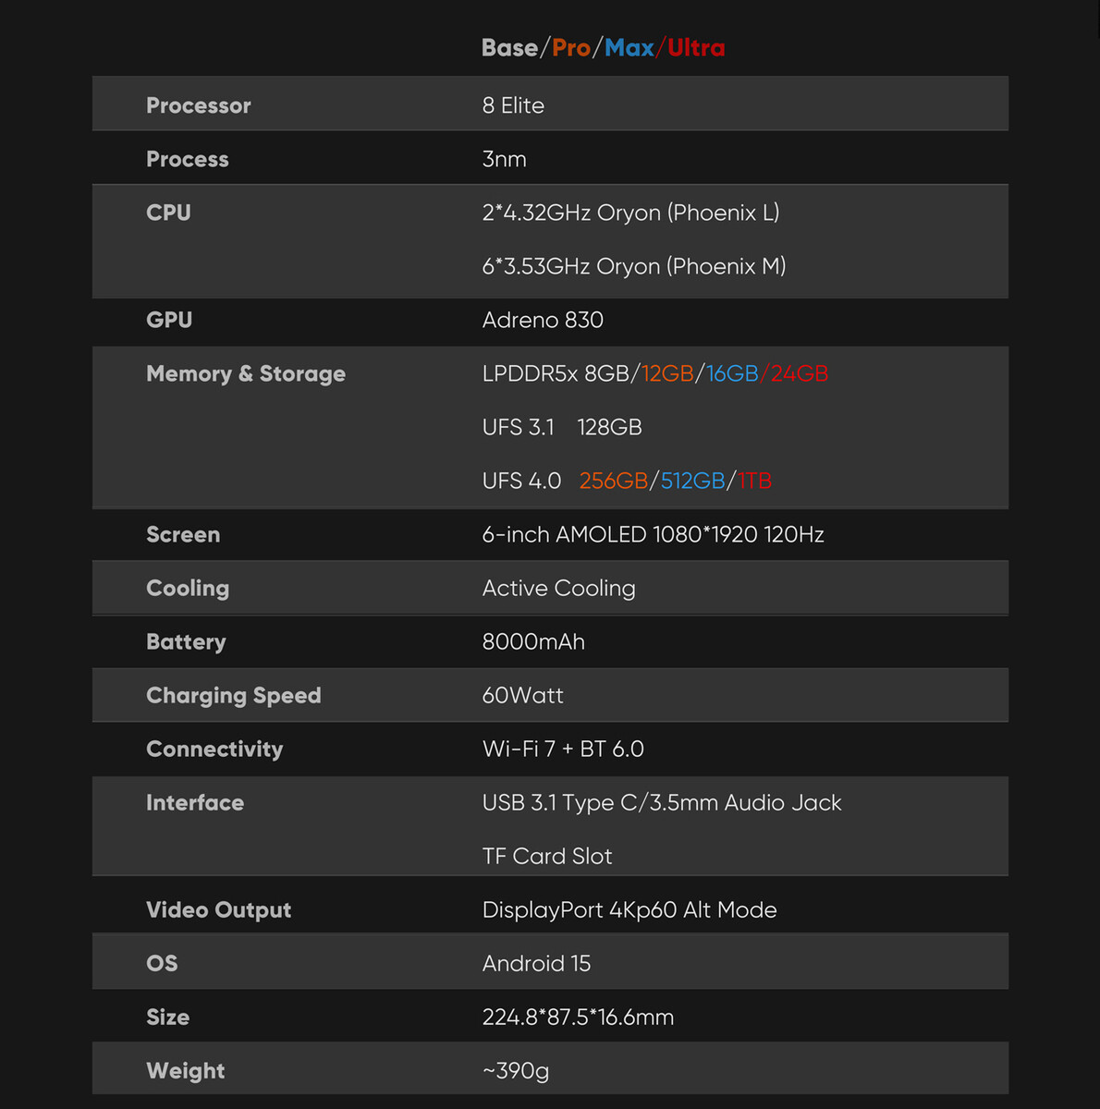Screen dimensions: 1100x1109
Task: Click the Active Cooling value
Action: pyautogui.click(x=558, y=588)
